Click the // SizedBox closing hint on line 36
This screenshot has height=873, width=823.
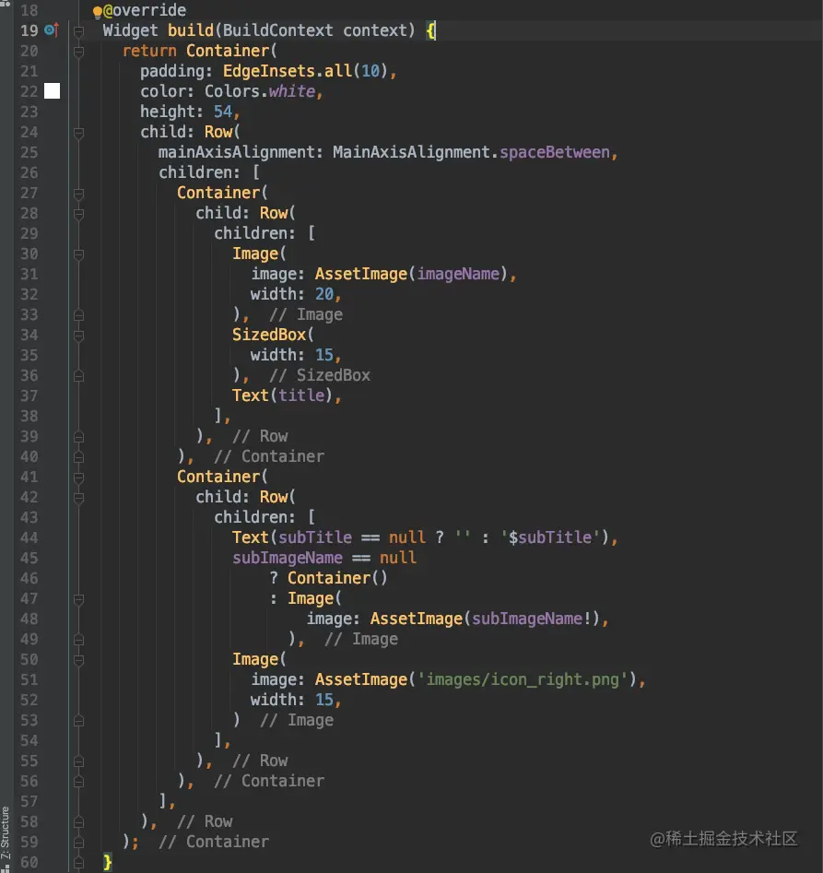tap(320, 375)
